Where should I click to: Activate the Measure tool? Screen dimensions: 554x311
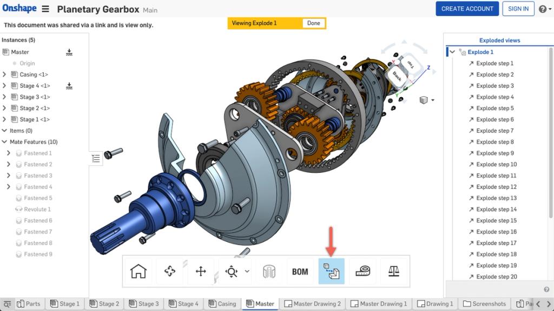[362, 271]
